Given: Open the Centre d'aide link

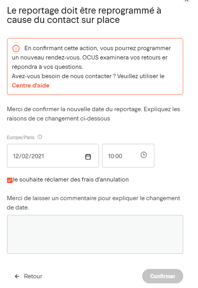Looking at the screenshot, I should [30, 86].
